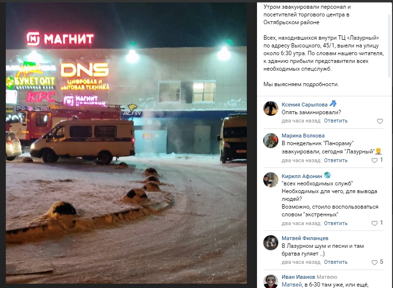Click the post text panel scrollbar
This screenshot has height=288, width=393.
tap(389, 45)
